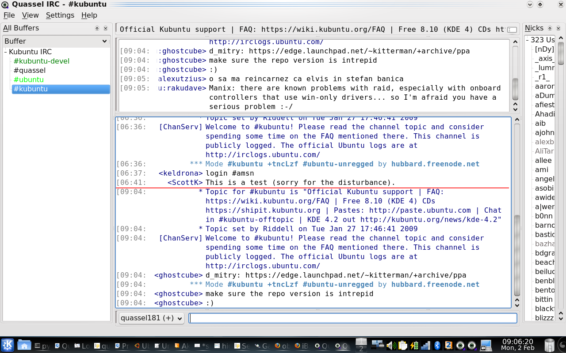The image size is (566, 353).
Task: Open the quassel181 (+) nick dropdown
Action: [151, 318]
